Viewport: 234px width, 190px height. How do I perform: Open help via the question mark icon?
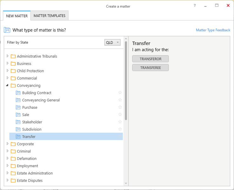tap(195, 5)
